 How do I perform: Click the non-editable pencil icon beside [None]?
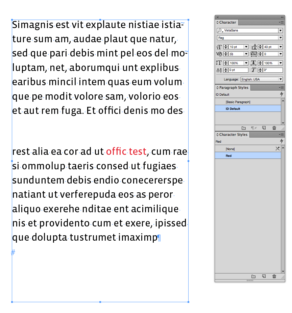coord(277,148)
